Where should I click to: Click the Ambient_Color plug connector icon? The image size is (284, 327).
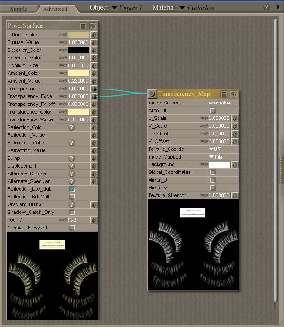(x=94, y=73)
